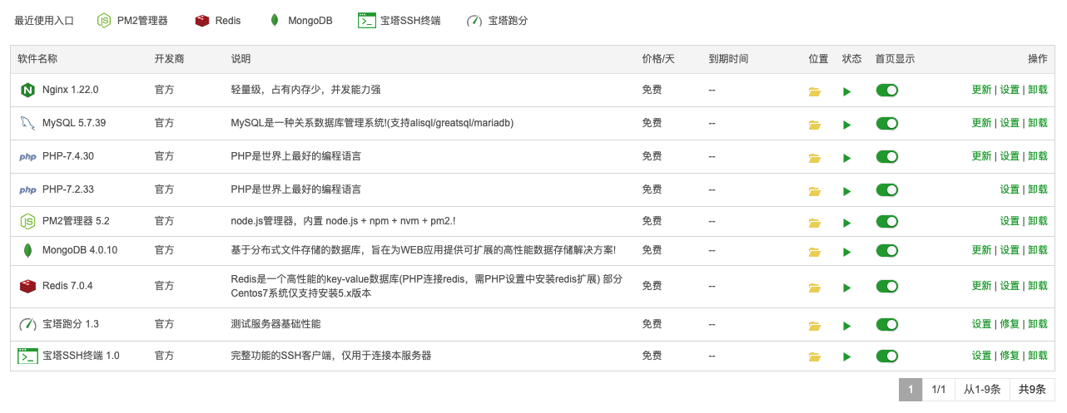Viewport: 1067px width, 413px height.
Task: Click 设置 for Redis 7.0.4
Action: [1010, 286]
